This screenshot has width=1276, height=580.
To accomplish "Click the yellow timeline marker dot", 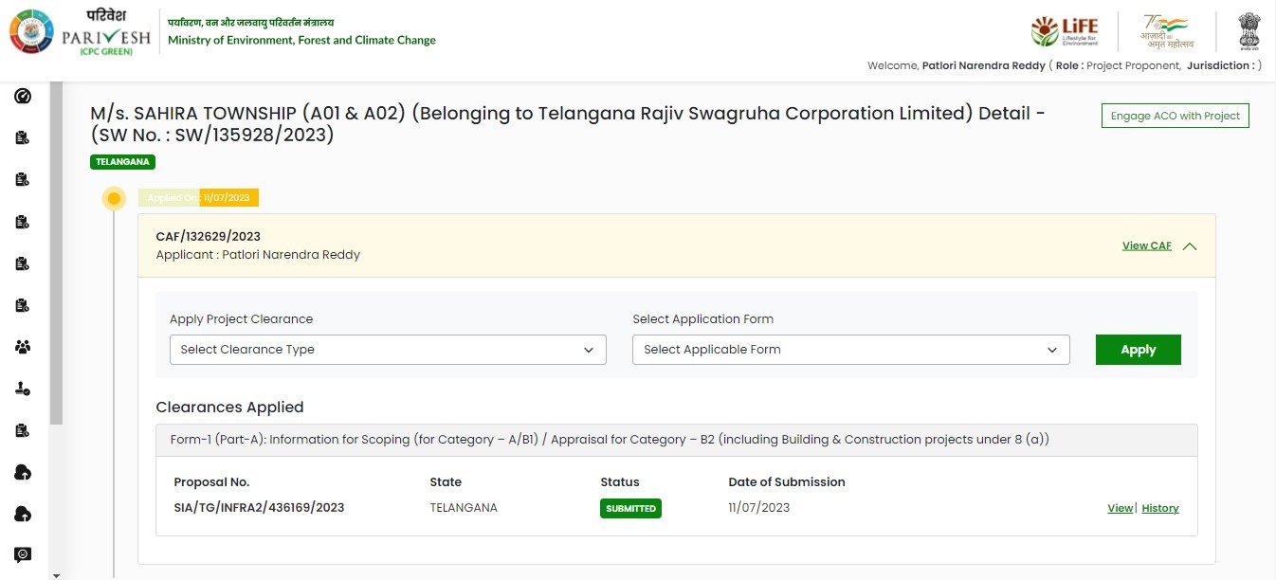I will point(114,199).
